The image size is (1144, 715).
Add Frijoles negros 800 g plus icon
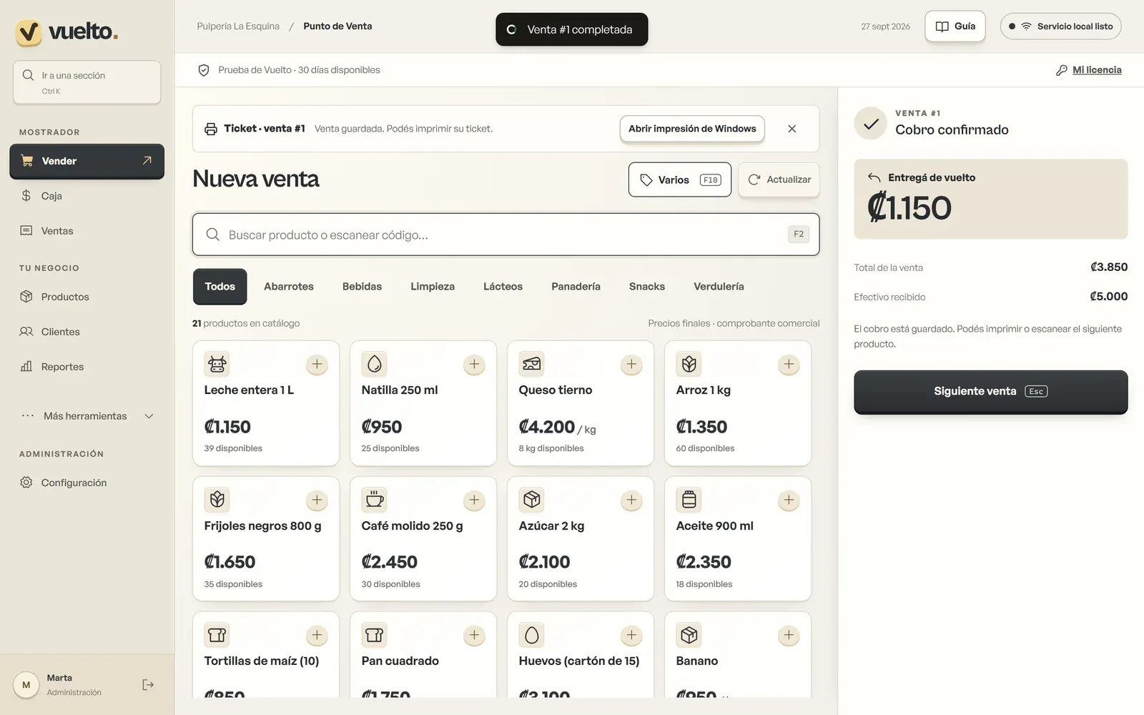(x=317, y=500)
